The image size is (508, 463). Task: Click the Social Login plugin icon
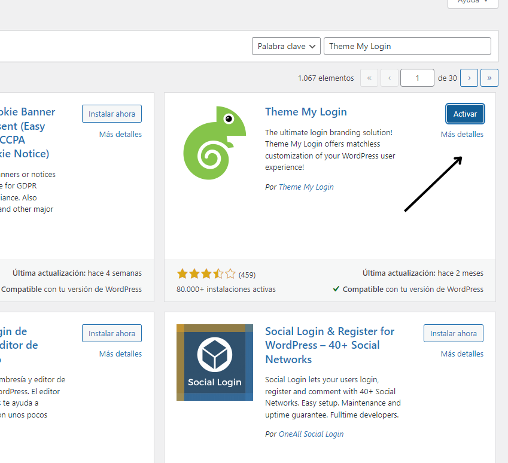point(214,363)
